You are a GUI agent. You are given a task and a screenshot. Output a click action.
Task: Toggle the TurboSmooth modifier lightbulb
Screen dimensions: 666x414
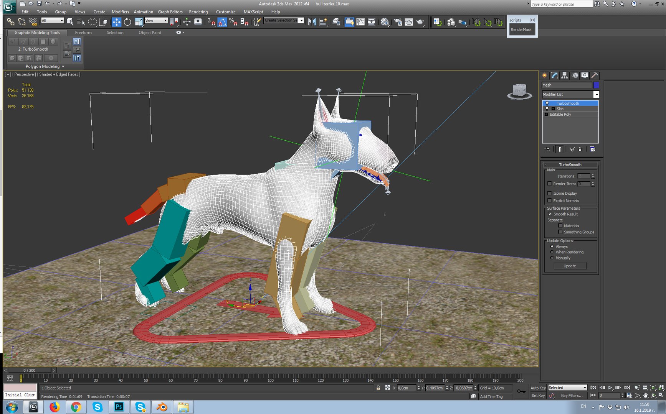pyautogui.click(x=547, y=103)
